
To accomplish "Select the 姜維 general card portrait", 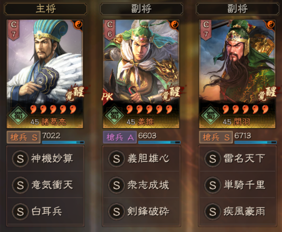I will coord(141,74).
